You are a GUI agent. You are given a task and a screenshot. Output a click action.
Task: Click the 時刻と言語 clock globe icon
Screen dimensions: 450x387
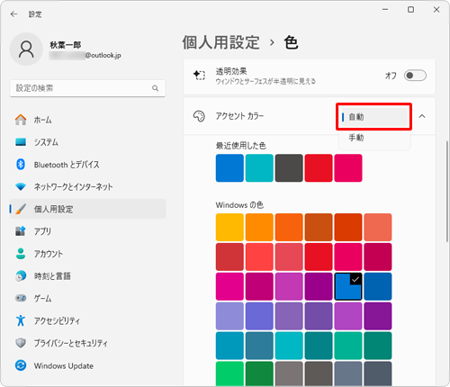(21, 276)
